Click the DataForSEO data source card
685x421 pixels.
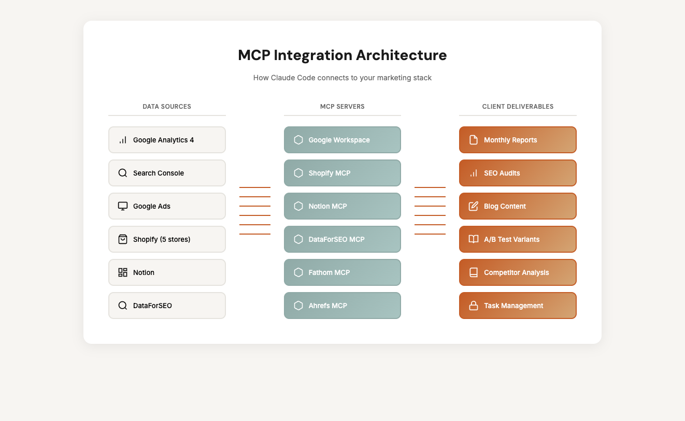coord(167,306)
